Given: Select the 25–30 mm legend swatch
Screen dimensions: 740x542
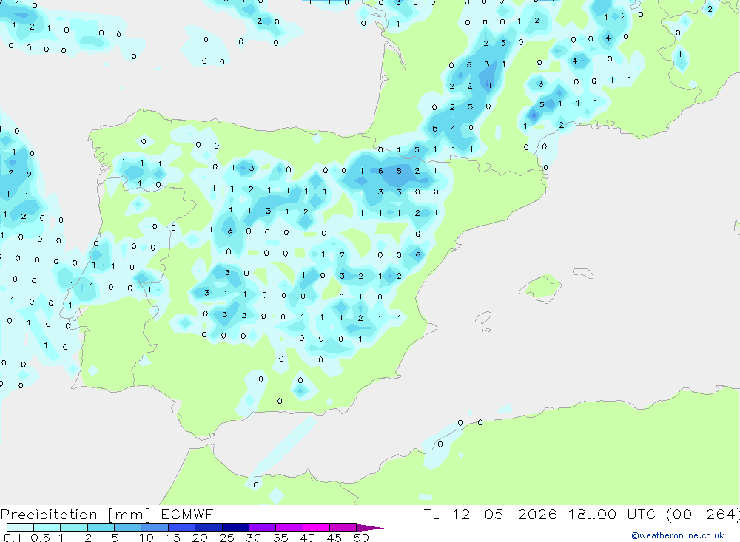Looking at the screenshot, I should [x=235, y=527].
